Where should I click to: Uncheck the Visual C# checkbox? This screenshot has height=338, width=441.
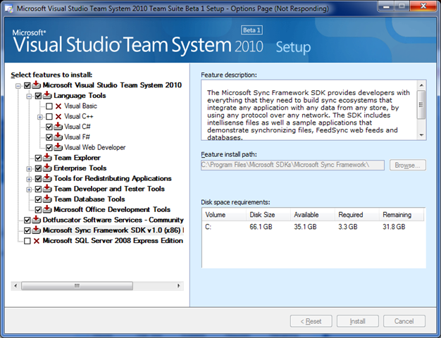49,127
